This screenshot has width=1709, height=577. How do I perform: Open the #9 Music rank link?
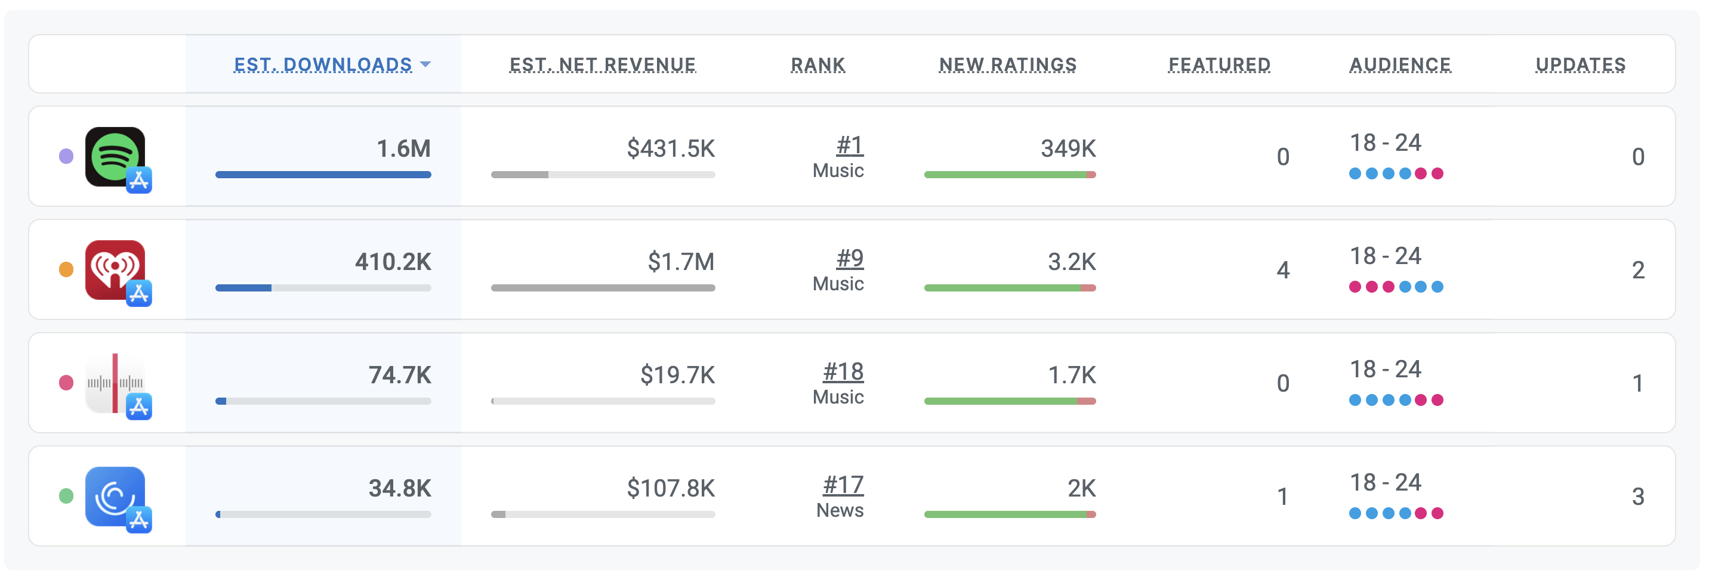pos(850,258)
